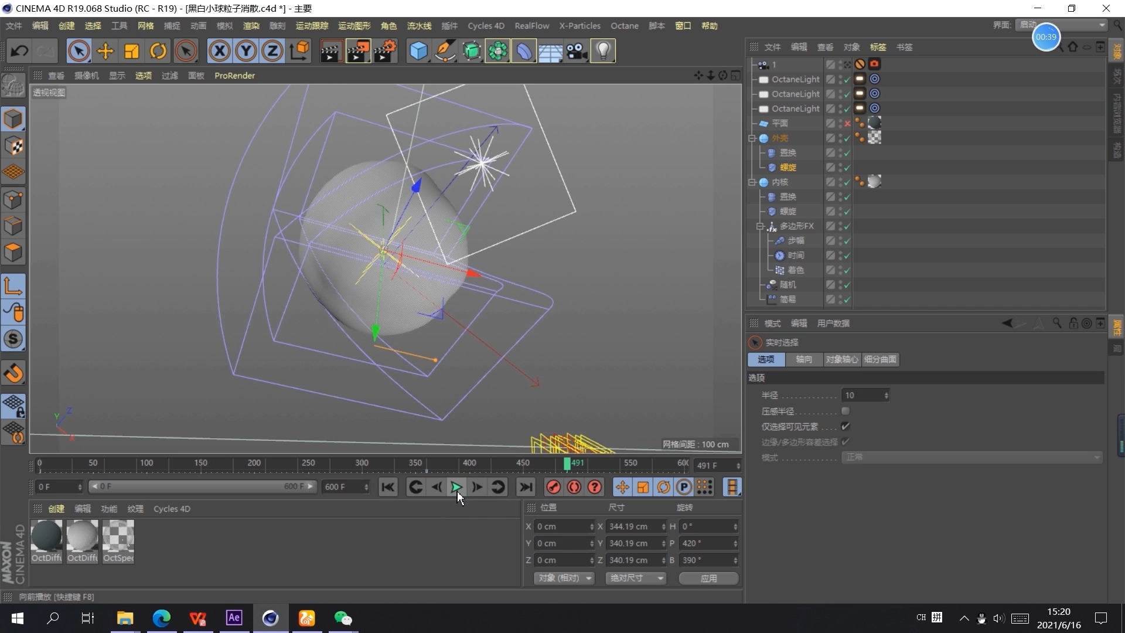Enable pressure-sensitive radius checkbox (压感半径)
Screen dimensions: 1125x633
coord(846,411)
